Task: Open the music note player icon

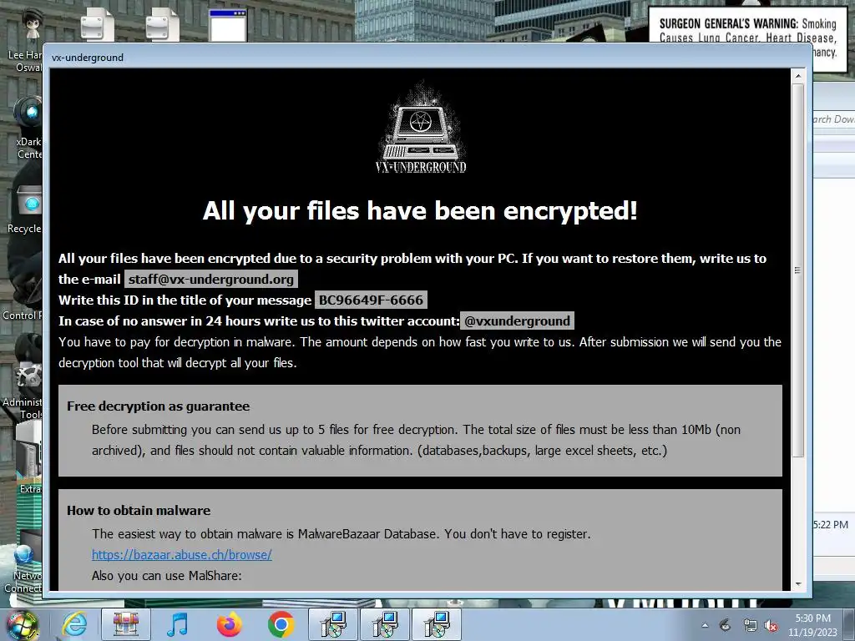Action: point(177,624)
